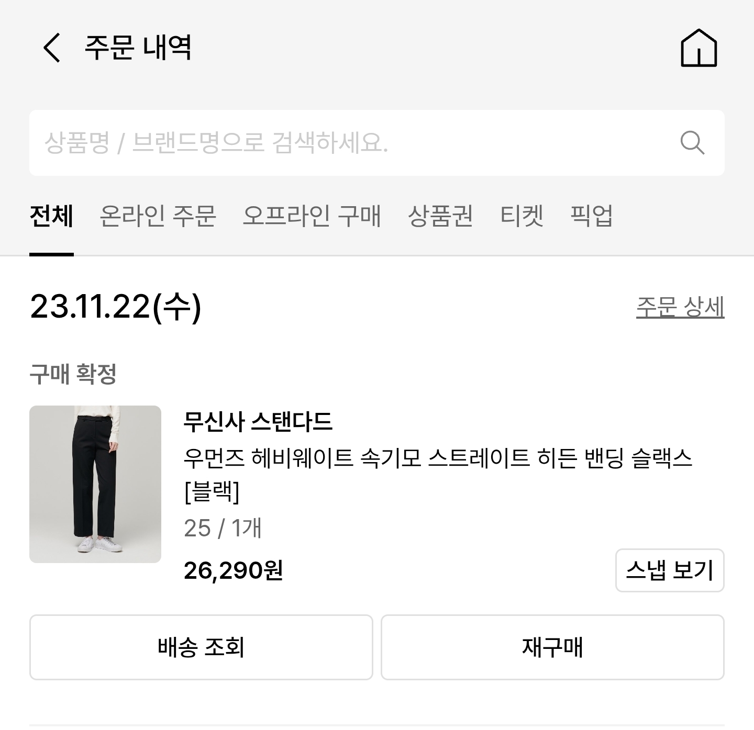Click the 무신사 스탠다드 brand name
This screenshot has height=730, width=754.
tap(258, 421)
